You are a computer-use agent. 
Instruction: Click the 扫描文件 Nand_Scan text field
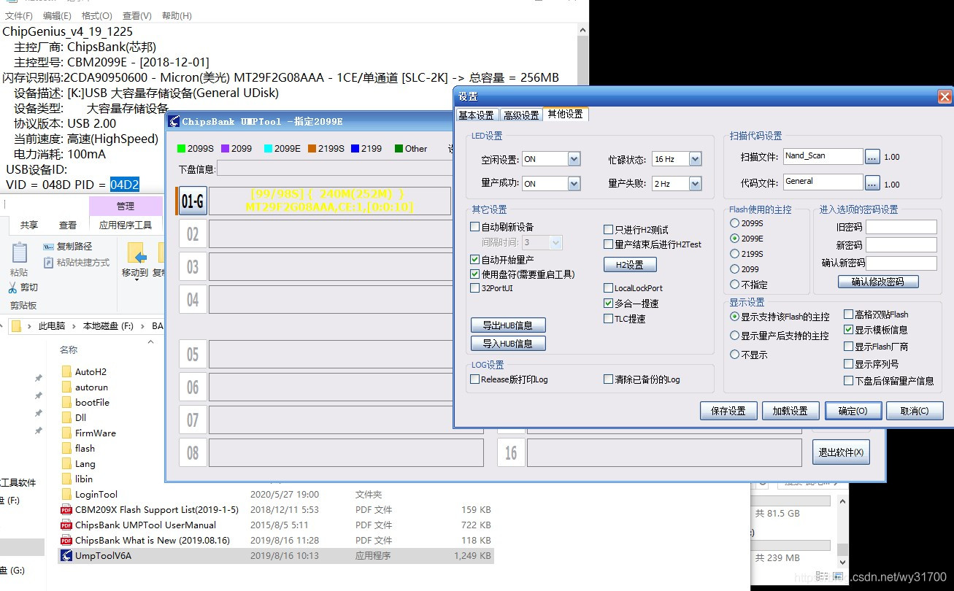[x=823, y=156]
